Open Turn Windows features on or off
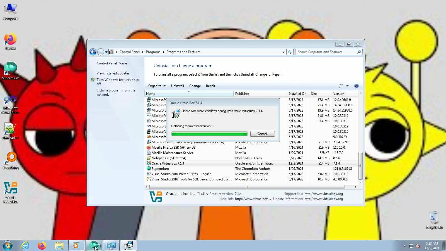 pyautogui.click(x=118, y=82)
